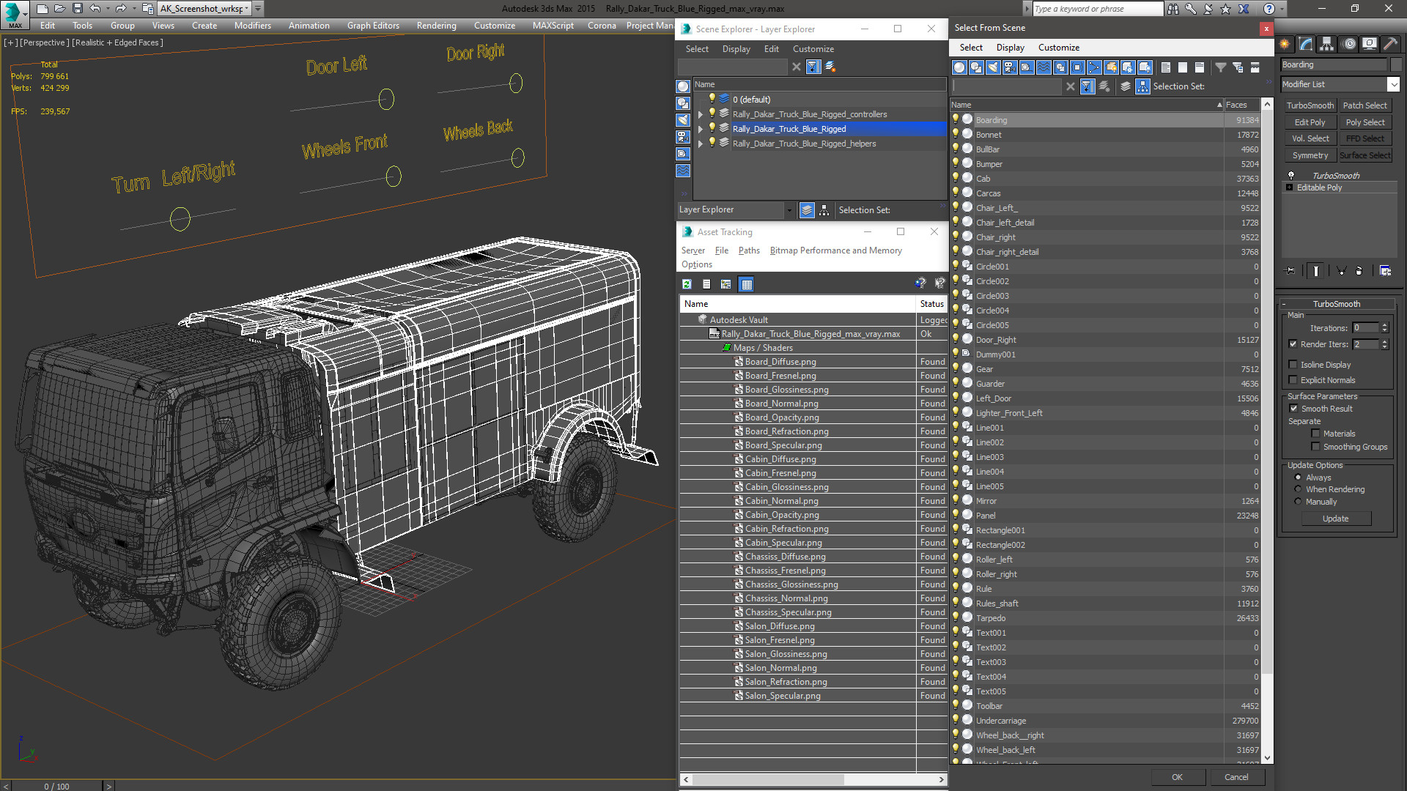This screenshot has height=791, width=1407.
Task: Select Manually update option
Action: pos(1298,502)
